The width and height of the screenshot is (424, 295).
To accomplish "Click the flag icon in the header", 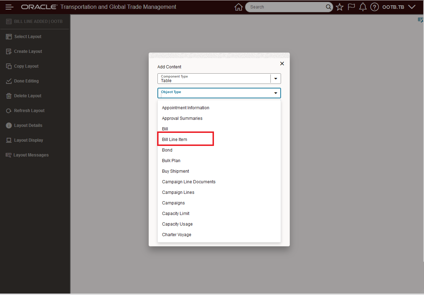I will (351, 7).
